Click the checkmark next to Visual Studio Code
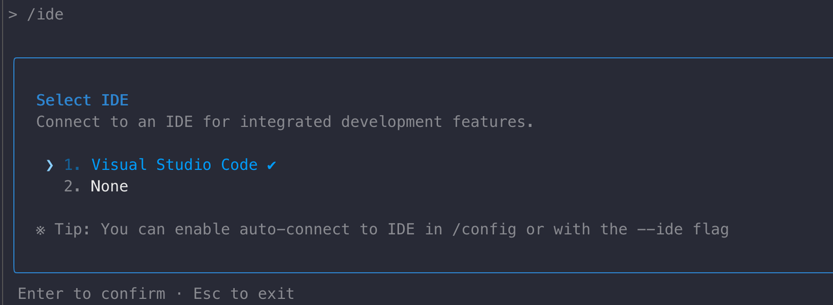 pos(271,165)
